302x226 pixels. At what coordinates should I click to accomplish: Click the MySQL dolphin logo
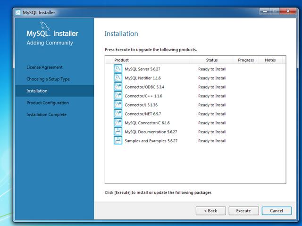[x=45, y=26]
